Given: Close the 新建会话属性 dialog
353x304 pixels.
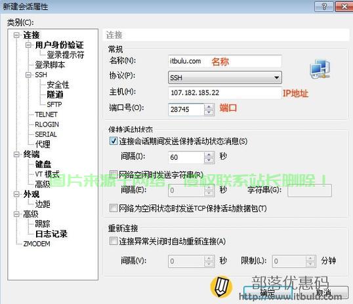Looking at the screenshot, I should point(344,7).
